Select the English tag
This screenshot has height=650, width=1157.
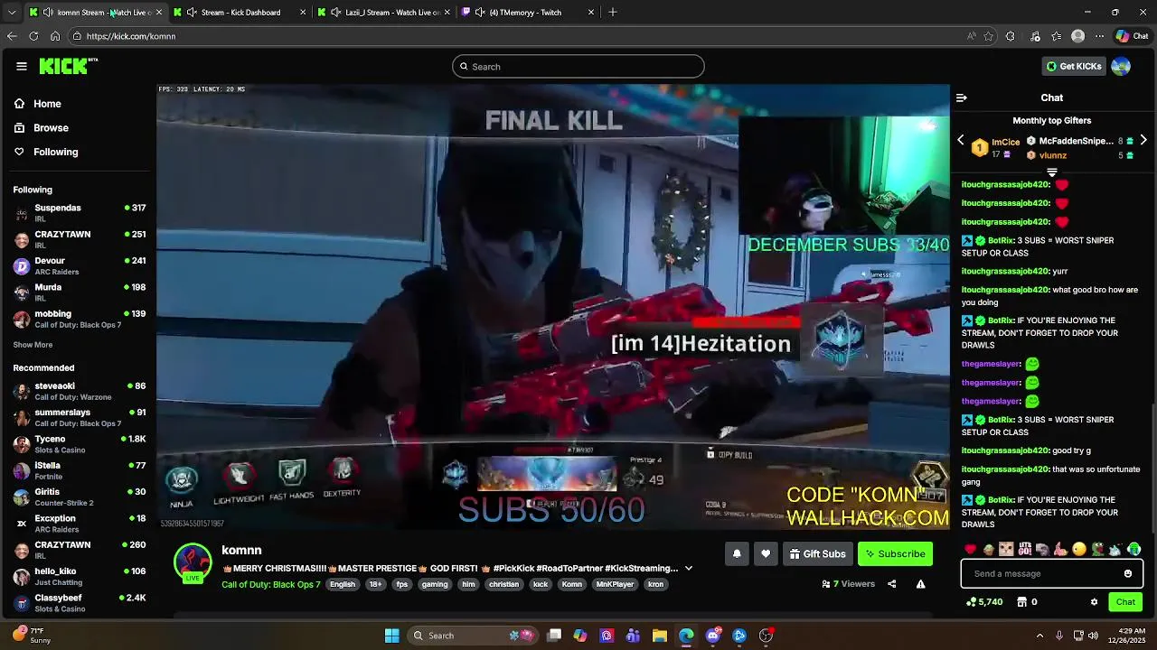point(343,584)
